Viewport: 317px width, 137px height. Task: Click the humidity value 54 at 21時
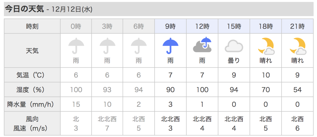(297, 90)
